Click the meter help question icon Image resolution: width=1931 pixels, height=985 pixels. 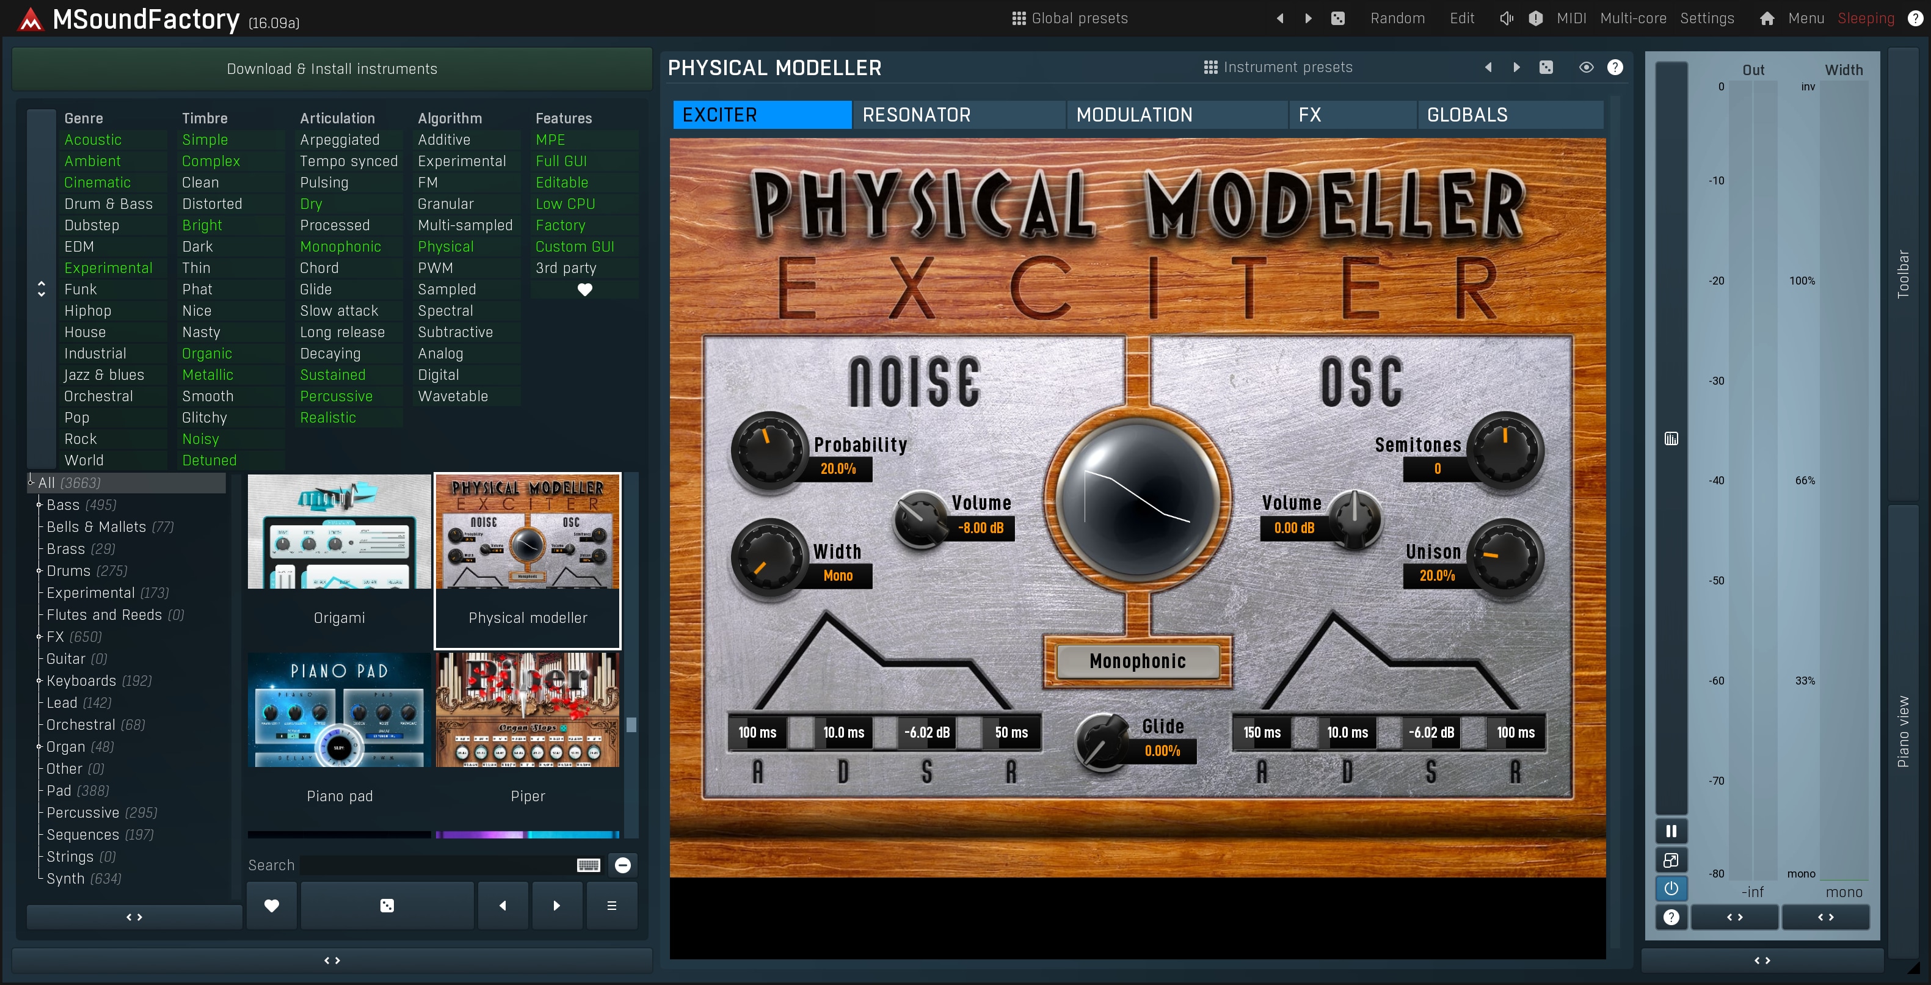1671,918
